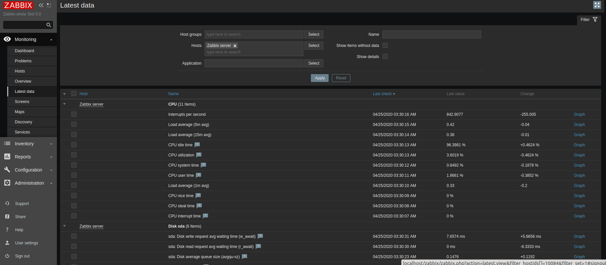This screenshot has width=606, height=265.
Task: Collapse the Disk sda items group
Action: [64, 226]
